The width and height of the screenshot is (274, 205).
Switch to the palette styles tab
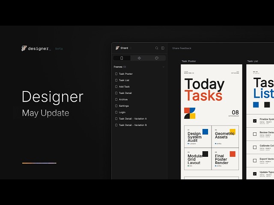coord(157,58)
